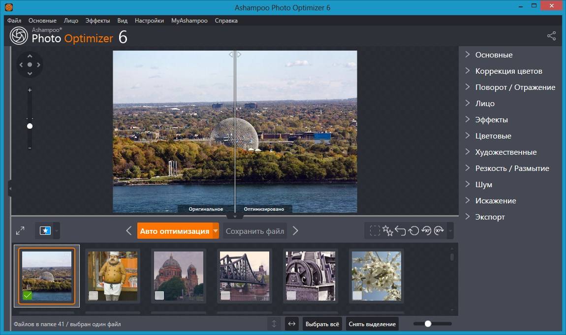Screen dimensions: 566x335
Task: Collapse the left side panel arrow
Action: (10, 189)
